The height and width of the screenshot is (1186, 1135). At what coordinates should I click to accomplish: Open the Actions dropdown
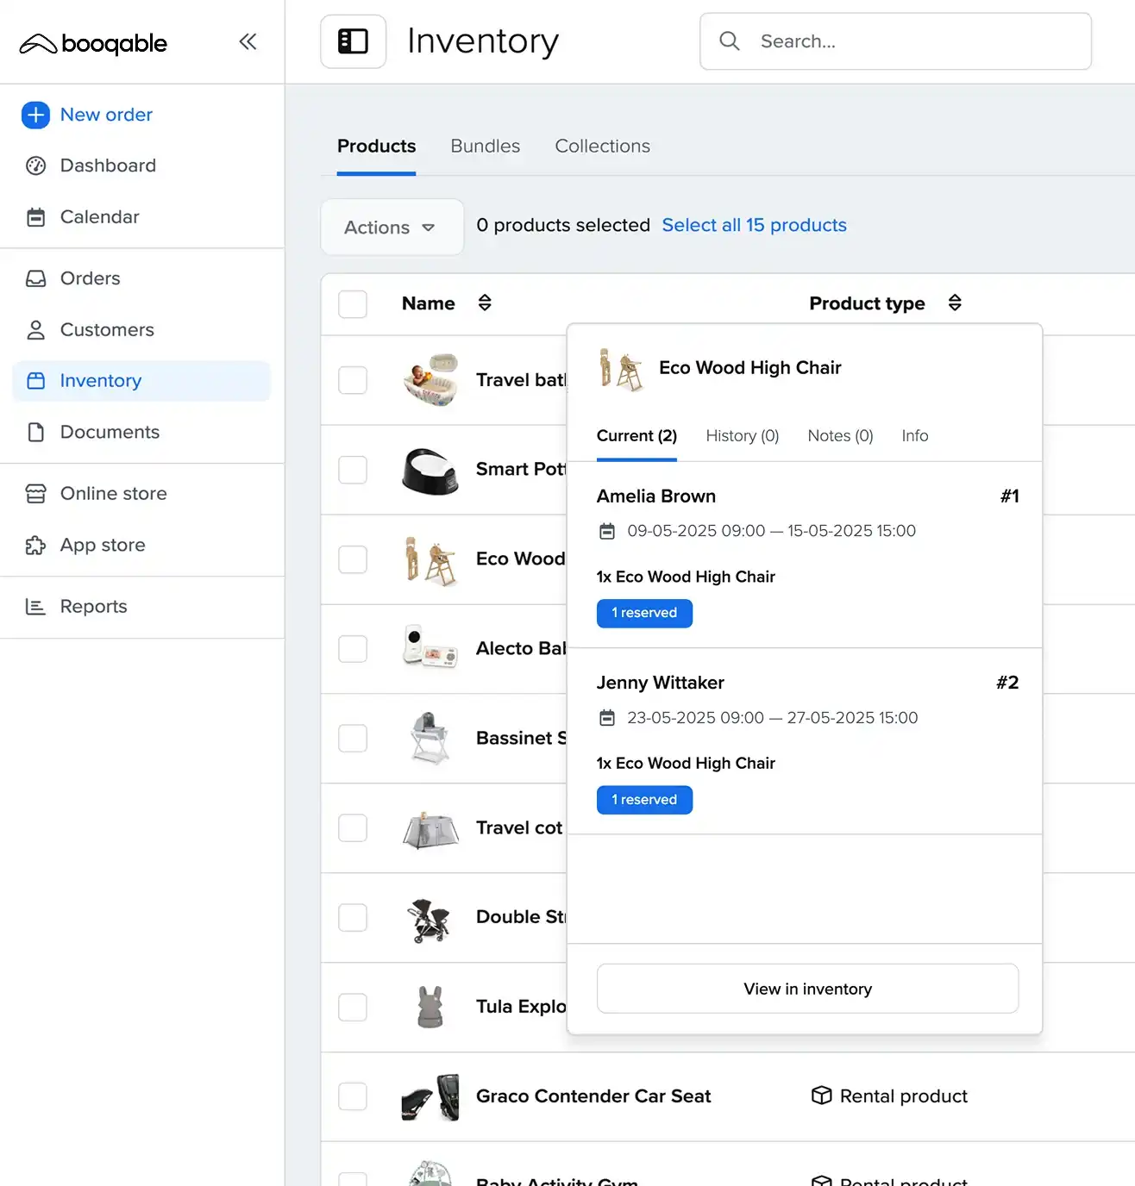pos(391,227)
